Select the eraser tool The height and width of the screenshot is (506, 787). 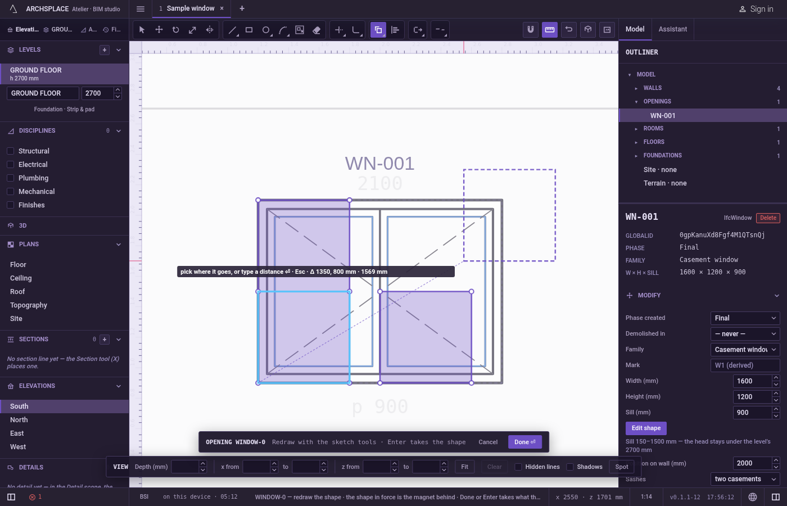pyautogui.click(x=316, y=30)
